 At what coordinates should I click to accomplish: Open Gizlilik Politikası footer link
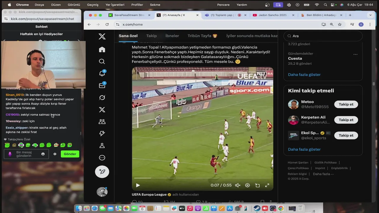click(325, 162)
